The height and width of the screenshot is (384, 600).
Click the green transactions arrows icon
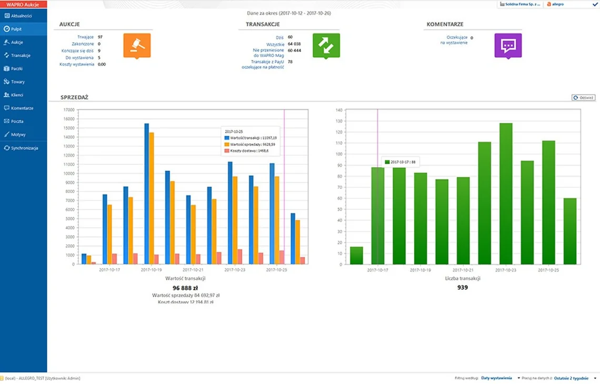pyautogui.click(x=326, y=46)
